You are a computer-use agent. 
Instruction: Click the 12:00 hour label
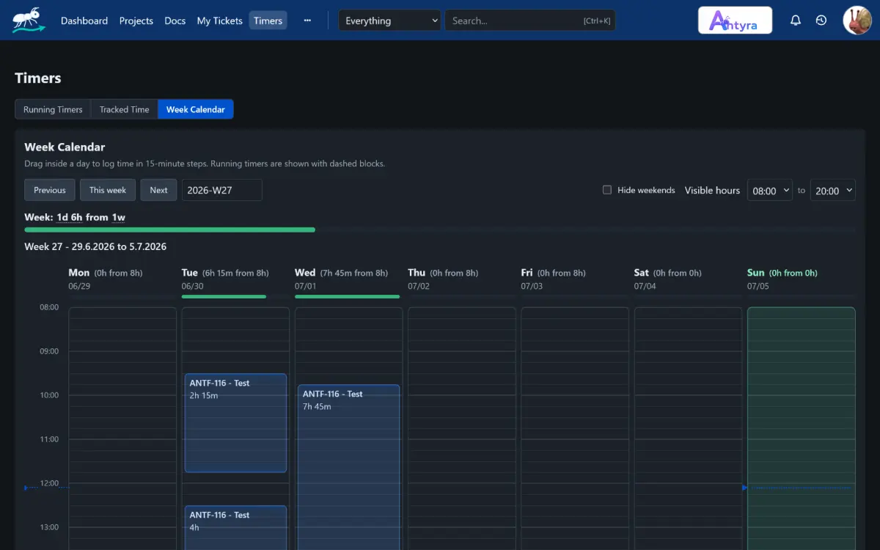coord(49,483)
